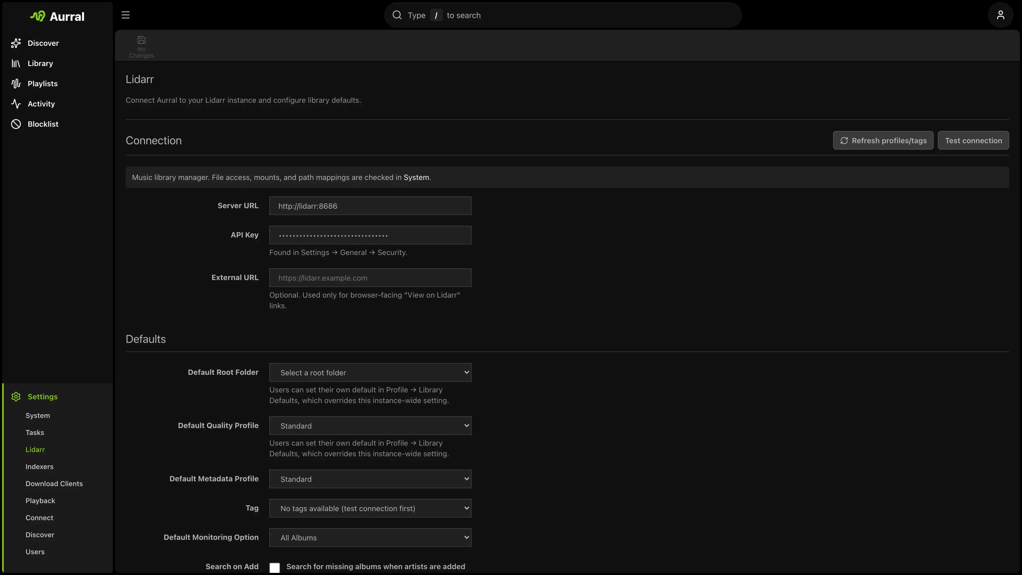Viewport: 1022px width, 575px height.
Task: Click Test connection button
Action: 973,141
